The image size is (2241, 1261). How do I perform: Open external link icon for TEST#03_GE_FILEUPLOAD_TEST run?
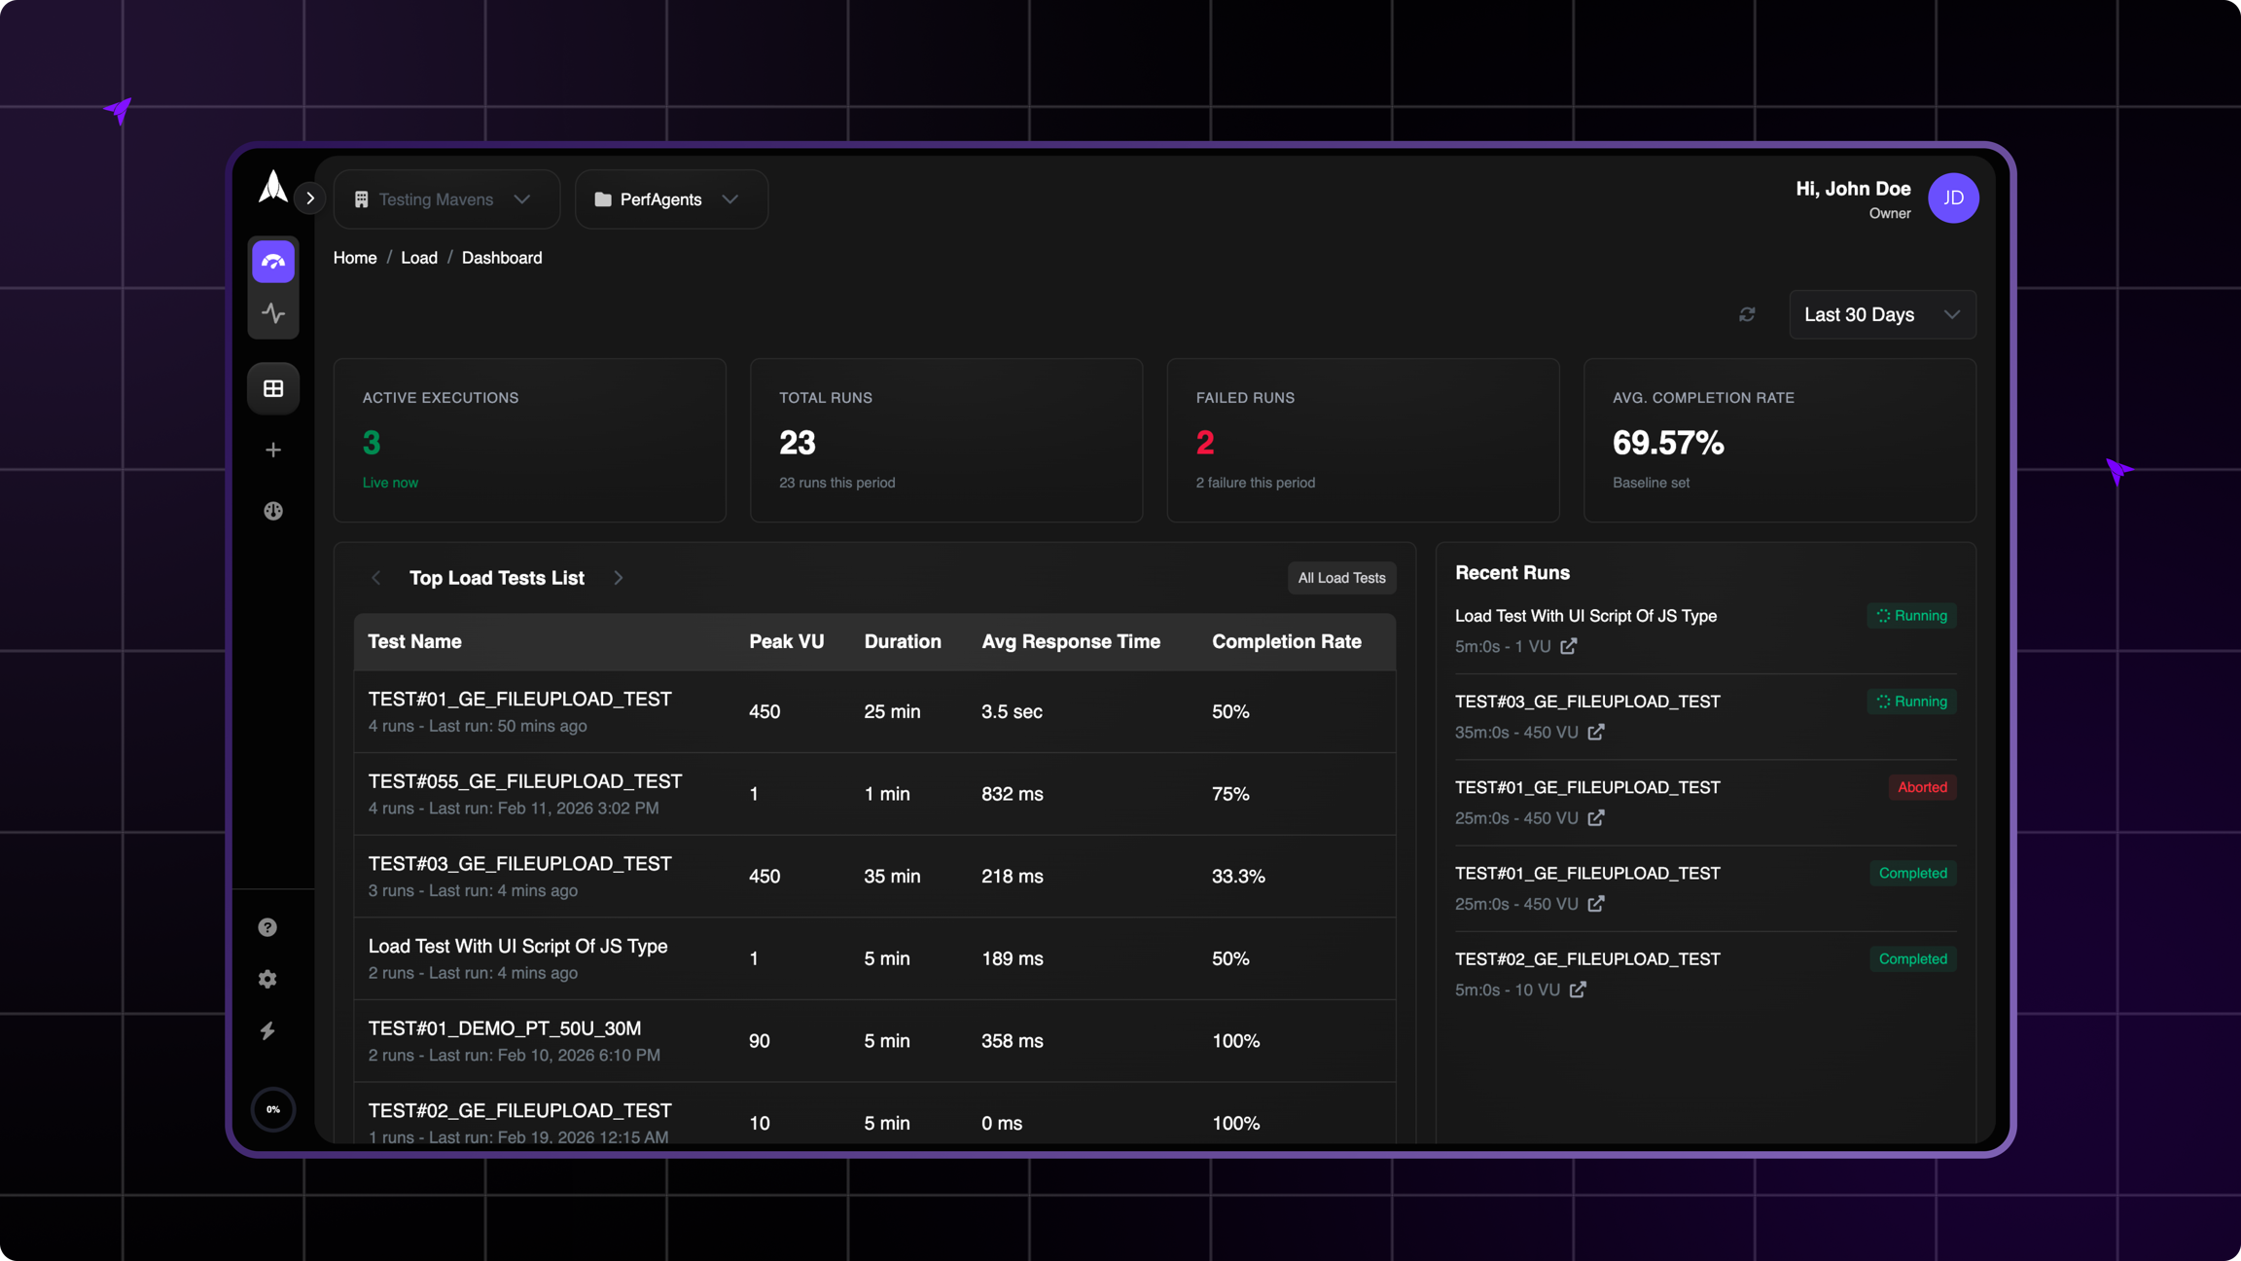pyautogui.click(x=1596, y=732)
